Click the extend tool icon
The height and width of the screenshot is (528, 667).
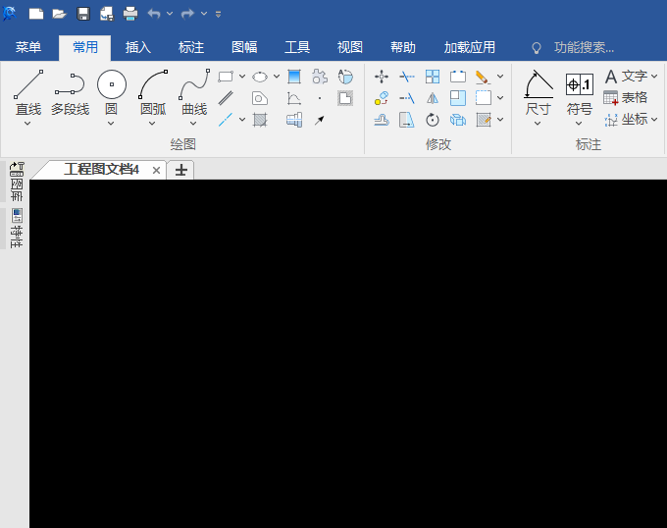[x=407, y=98]
